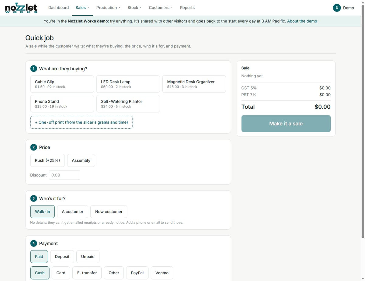365x281 pixels.
Task: Select Venmo payment method
Action: (162, 273)
